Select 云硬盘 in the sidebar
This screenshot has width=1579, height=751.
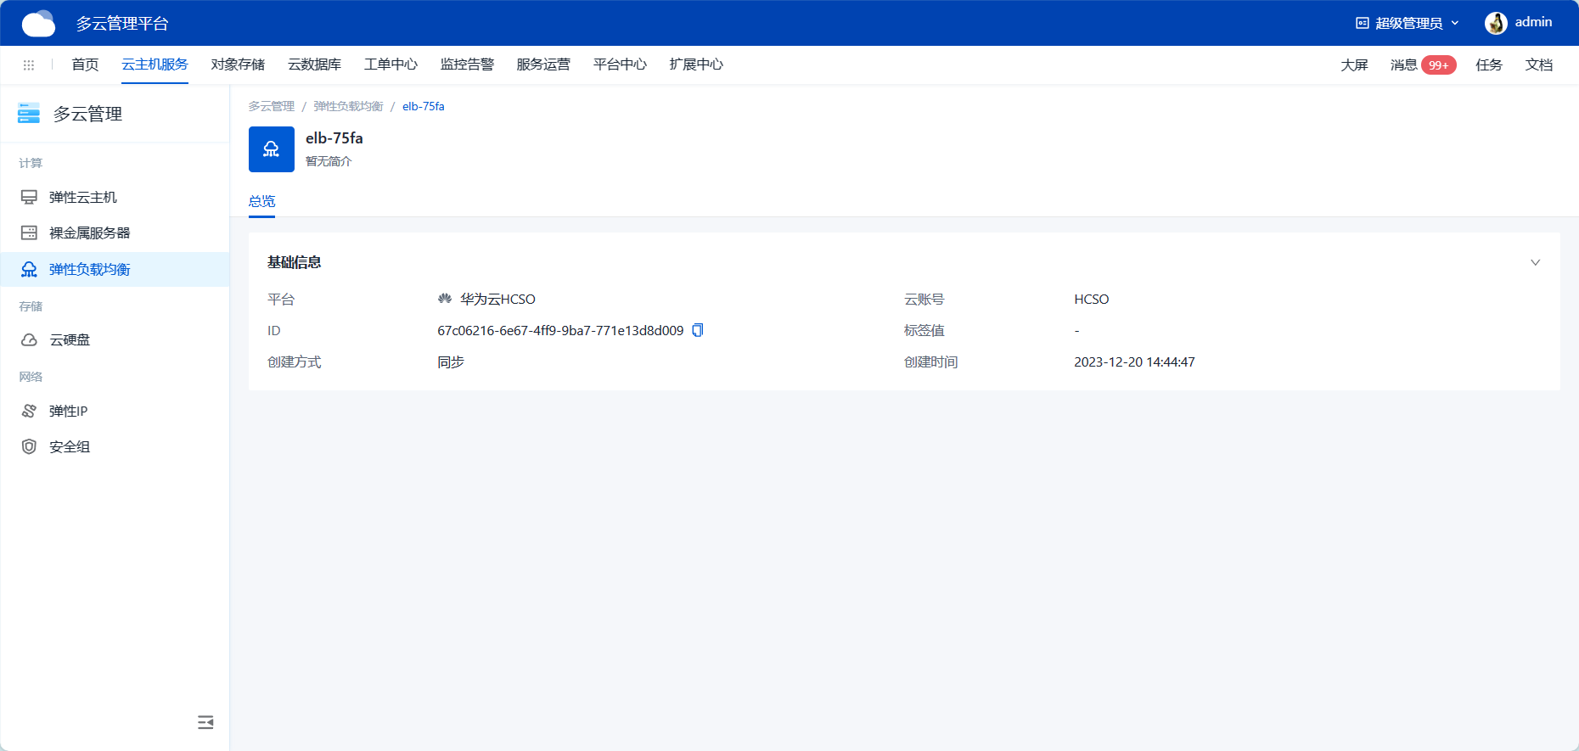pyautogui.click(x=115, y=339)
